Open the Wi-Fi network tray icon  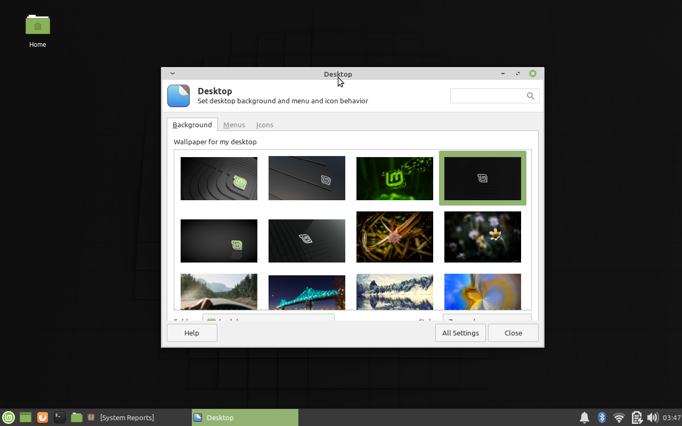[x=619, y=417]
